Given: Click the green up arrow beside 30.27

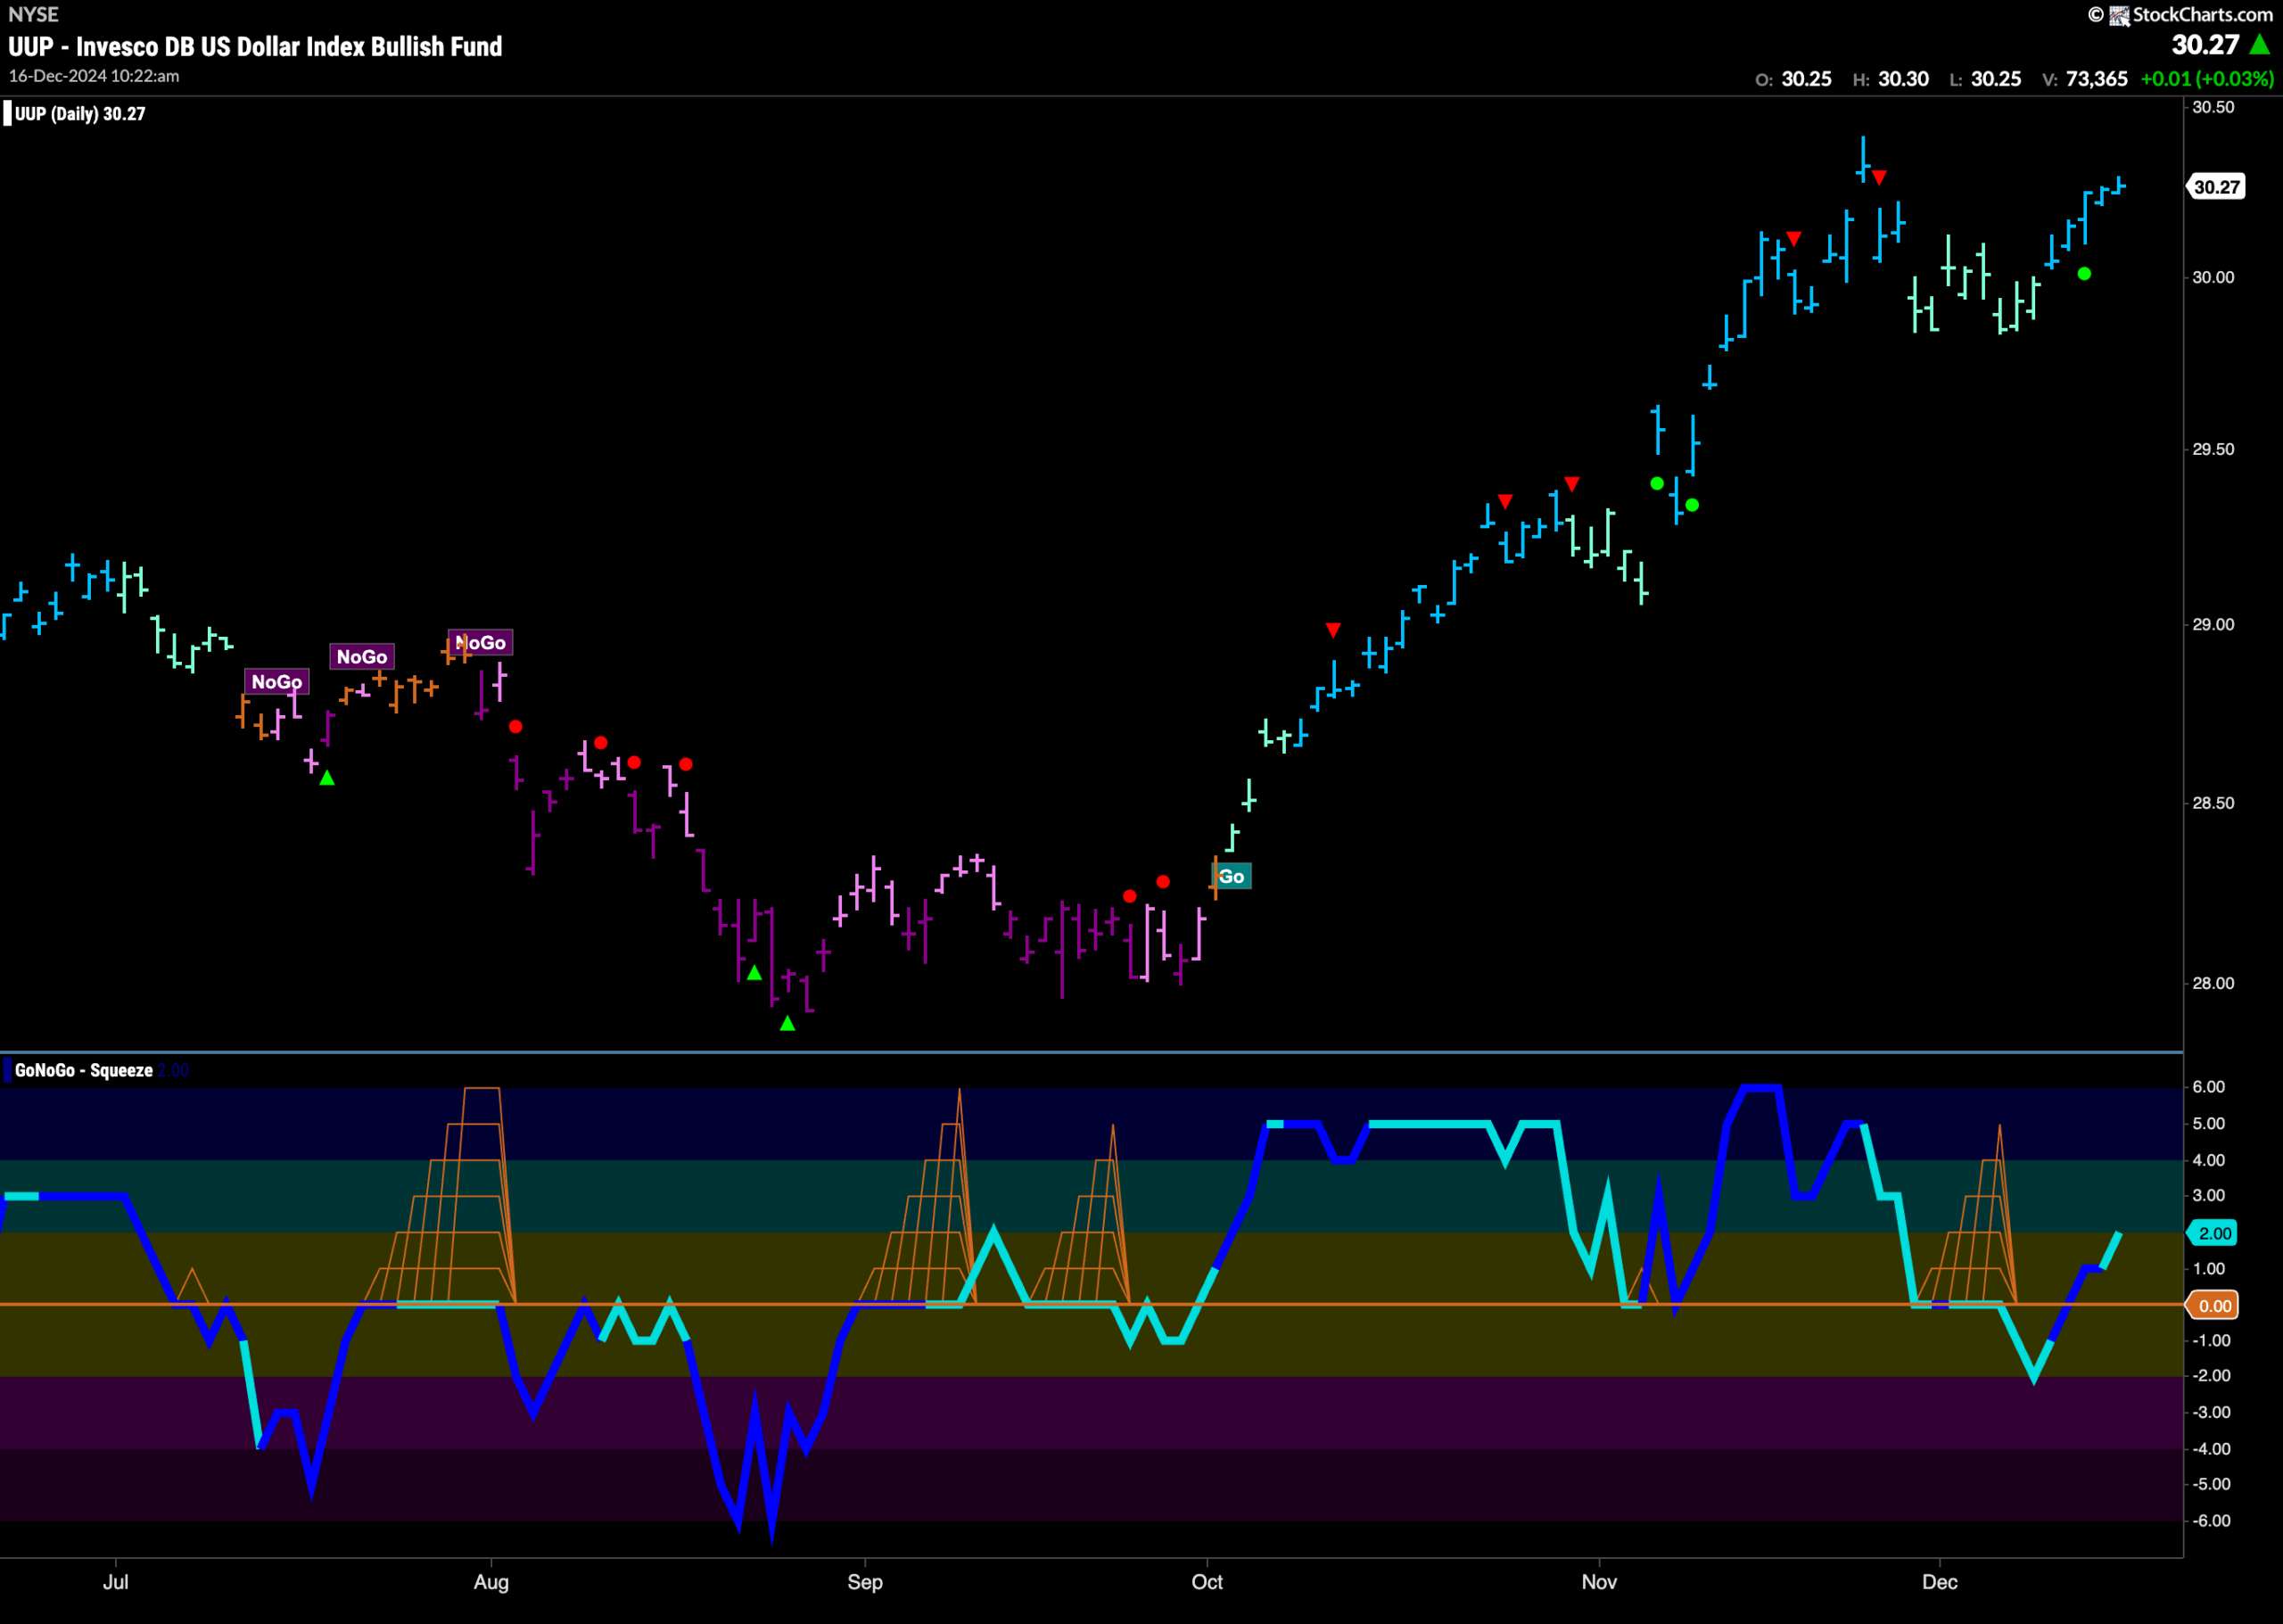Looking at the screenshot, I should (x=2258, y=45).
